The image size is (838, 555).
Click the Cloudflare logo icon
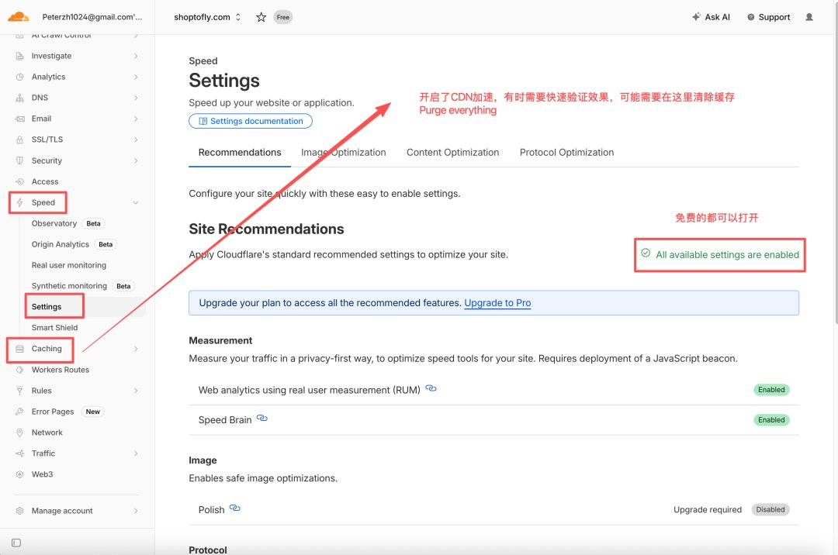coord(18,16)
